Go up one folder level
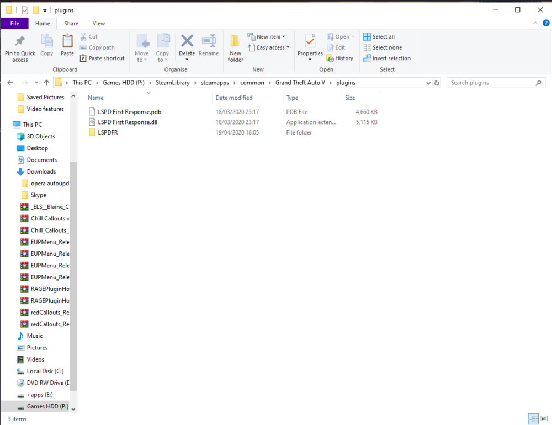Viewport: 552px width, 425px height. [46, 83]
